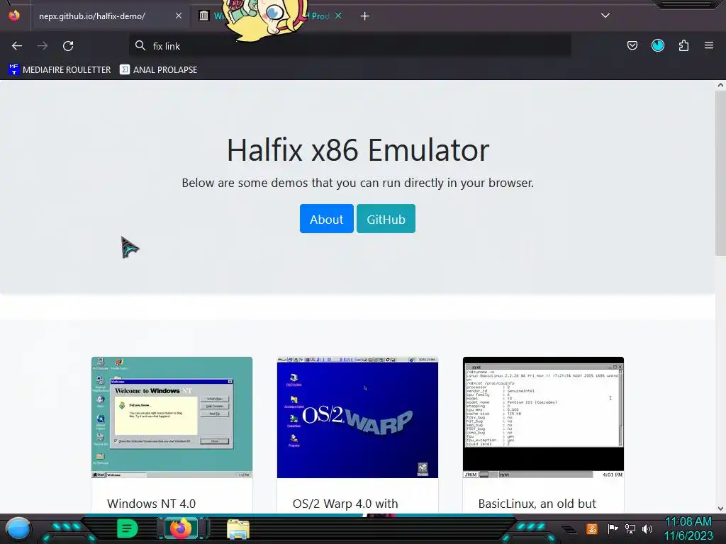
Task: Open the Windows NT 4.0 screenshot thumbnail
Action: tap(172, 417)
